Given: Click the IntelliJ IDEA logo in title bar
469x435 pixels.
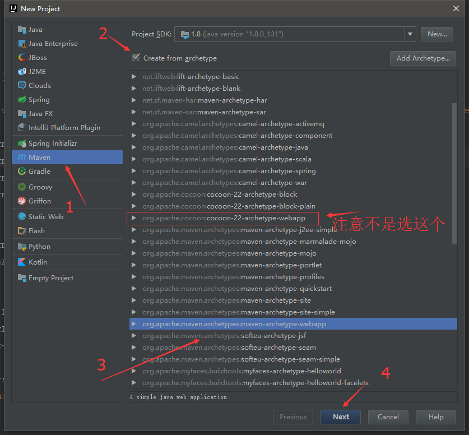Looking at the screenshot, I should pyautogui.click(x=13, y=8).
